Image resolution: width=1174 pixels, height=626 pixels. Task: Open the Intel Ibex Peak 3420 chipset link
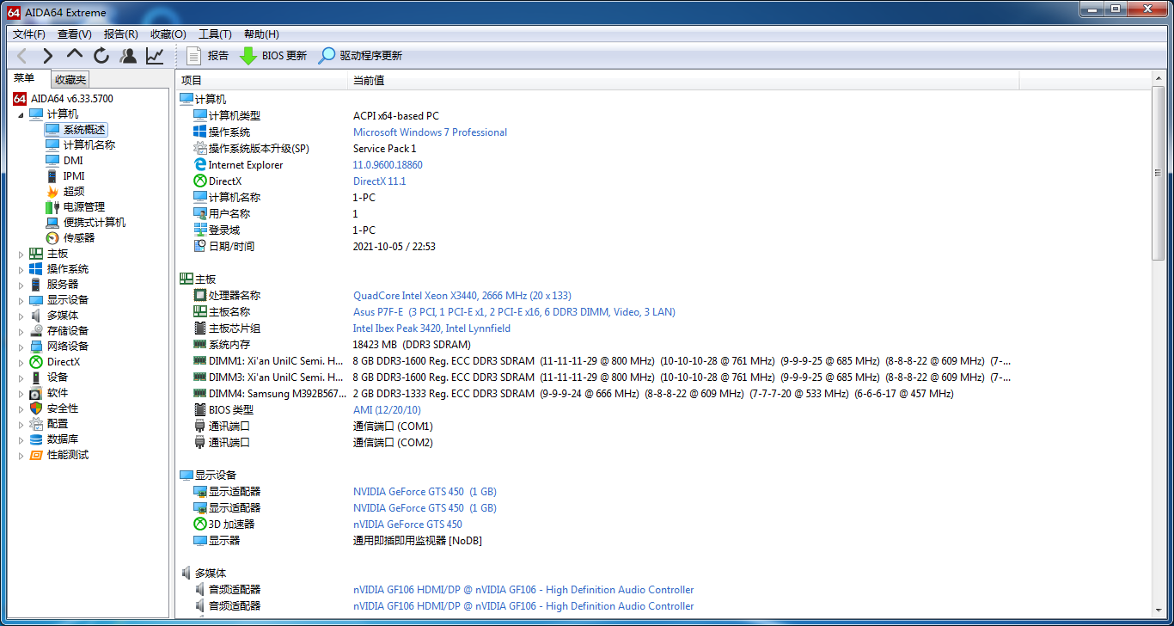point(431,328)
